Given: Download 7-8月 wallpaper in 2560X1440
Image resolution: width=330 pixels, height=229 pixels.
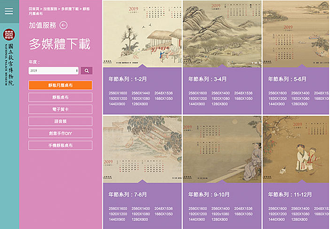Looking at the screenshot, I should tap(141, 209).
